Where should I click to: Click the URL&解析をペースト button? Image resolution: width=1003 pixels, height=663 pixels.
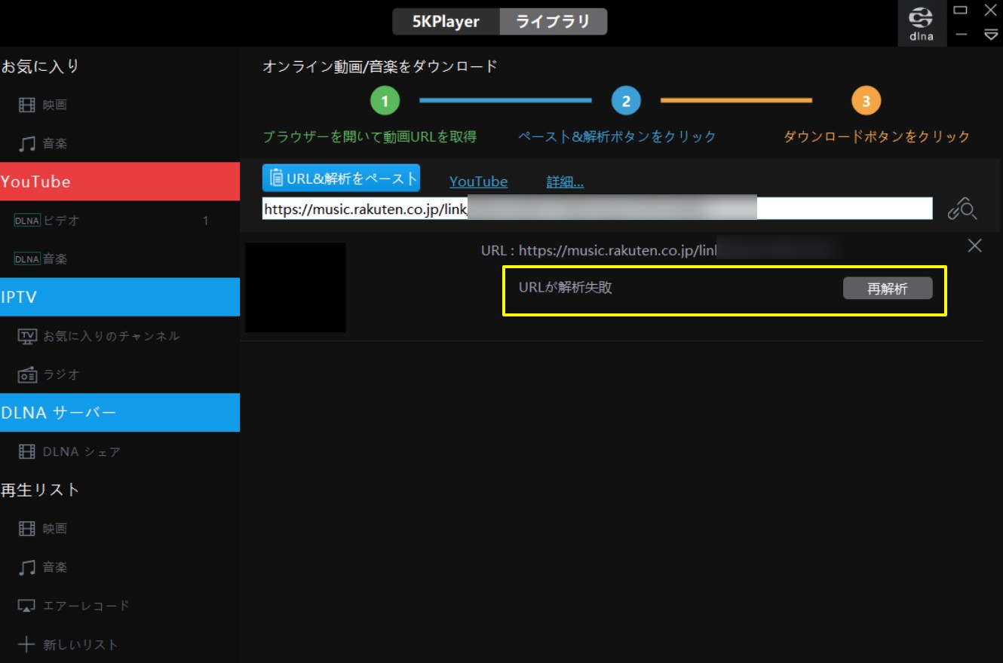coord(341,178)
